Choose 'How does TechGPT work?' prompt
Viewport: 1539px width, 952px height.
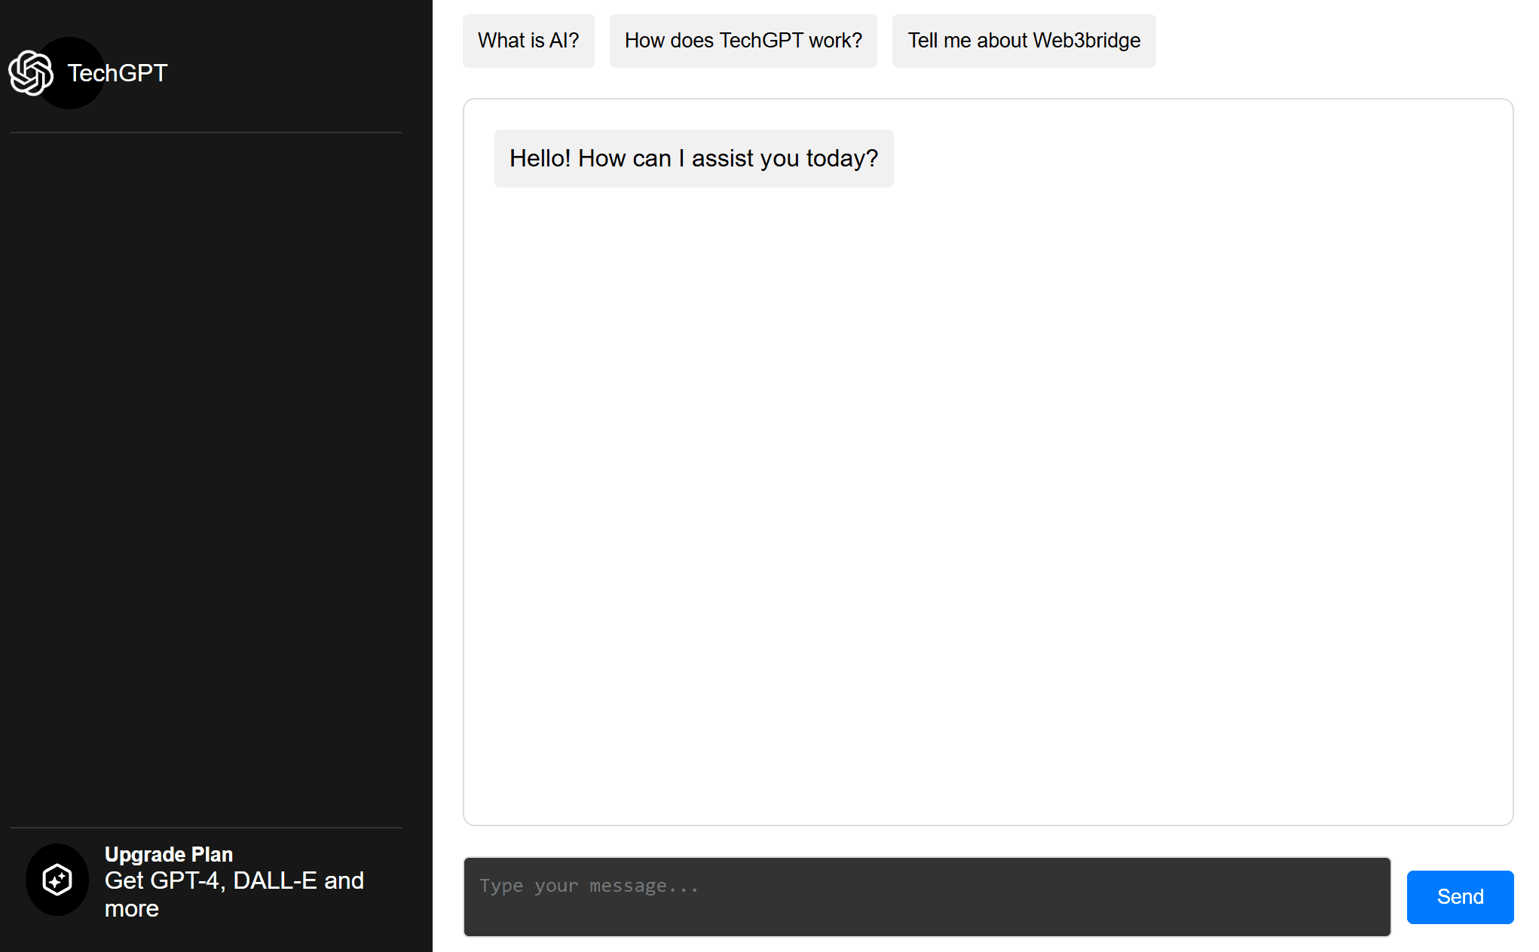coord(743,41)
